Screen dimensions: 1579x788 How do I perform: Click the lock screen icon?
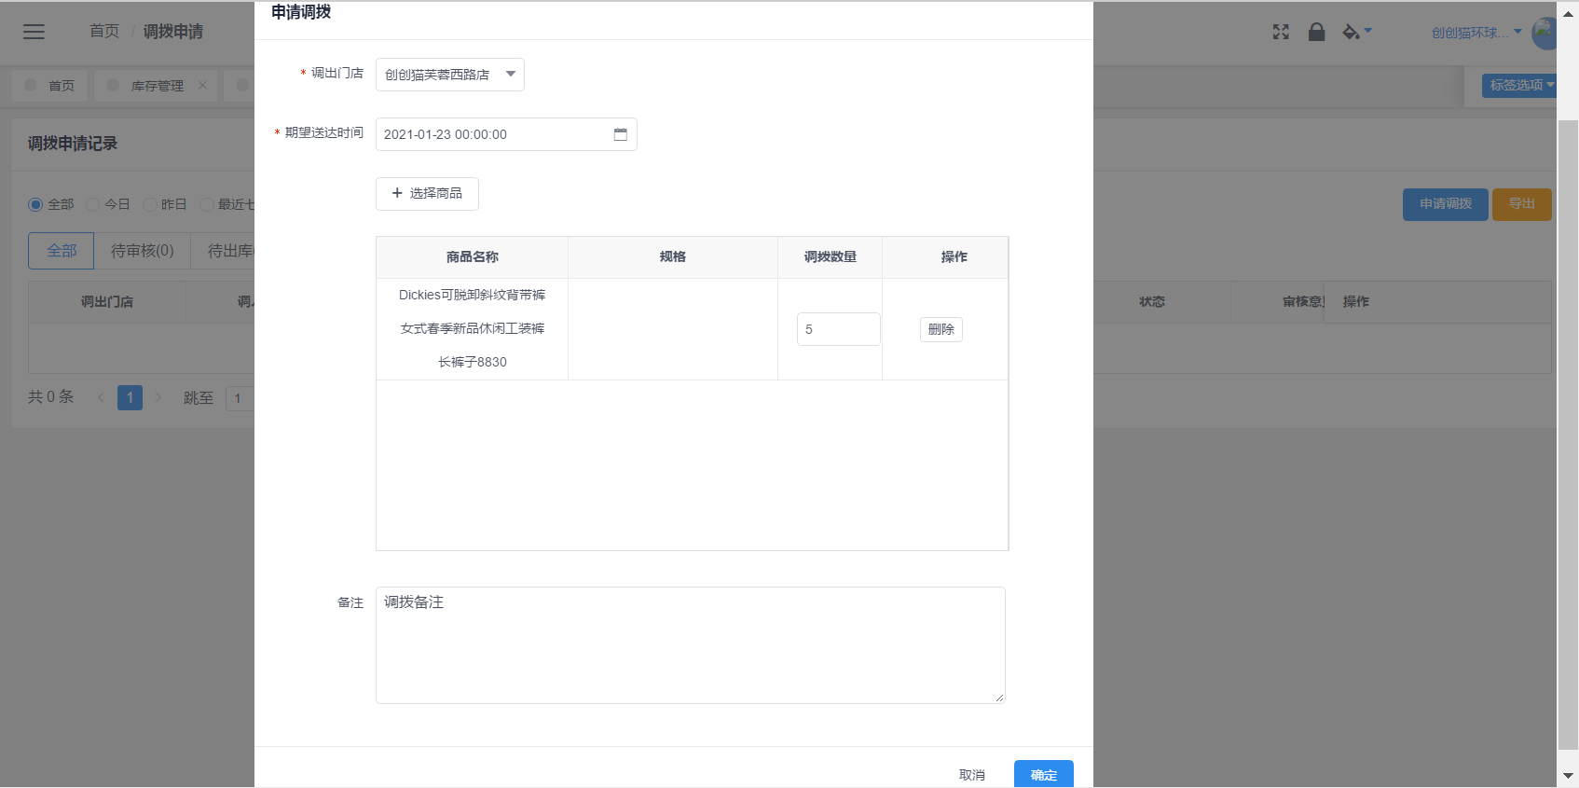[x=1316, y=32]
